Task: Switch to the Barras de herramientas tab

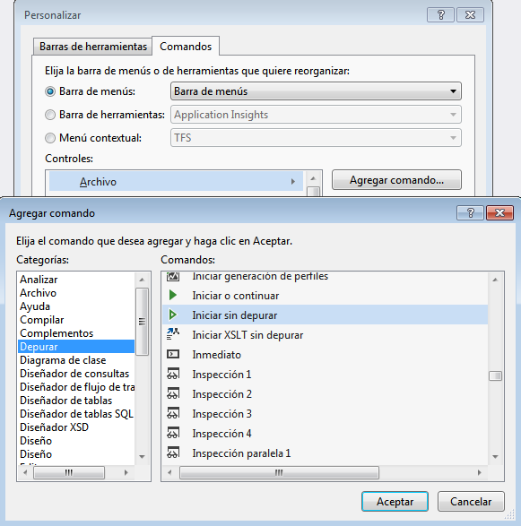Action: click(93, 47)
